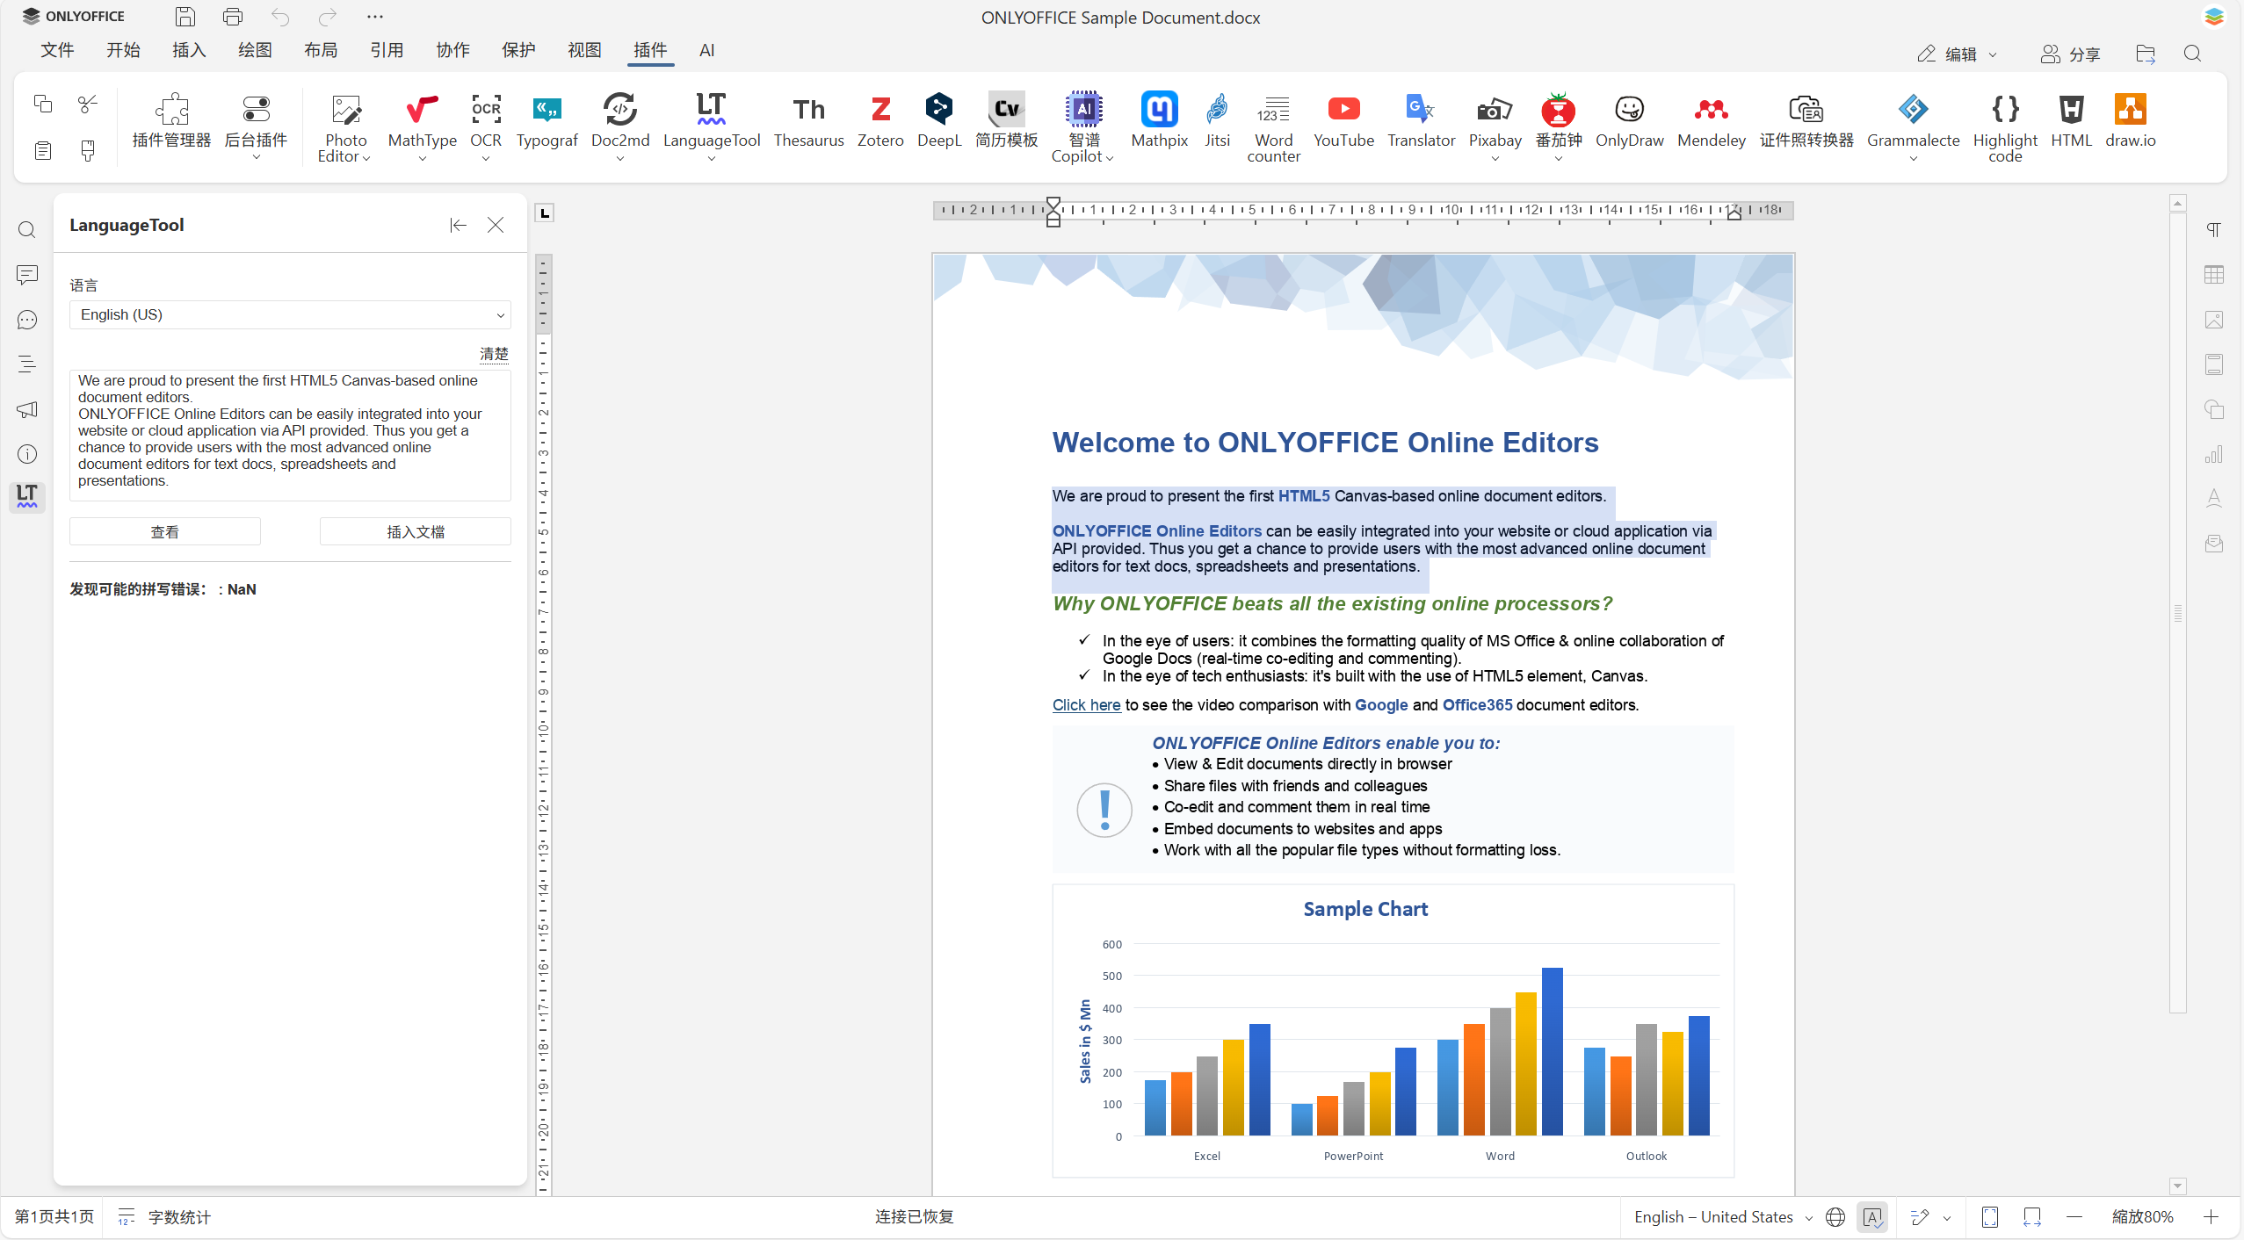Open the Translator plugin
2244x1240 pixels.
point(1421,121)
